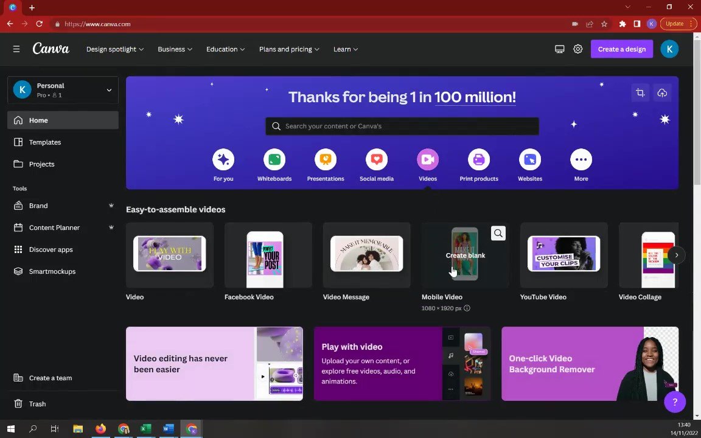
Task: Open File Explorer from the taskbar
Action: tap(78, 429)
